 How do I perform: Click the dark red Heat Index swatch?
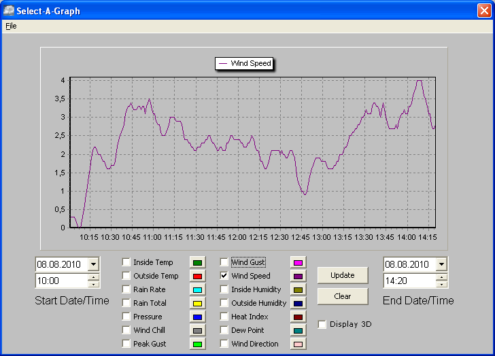298,317
